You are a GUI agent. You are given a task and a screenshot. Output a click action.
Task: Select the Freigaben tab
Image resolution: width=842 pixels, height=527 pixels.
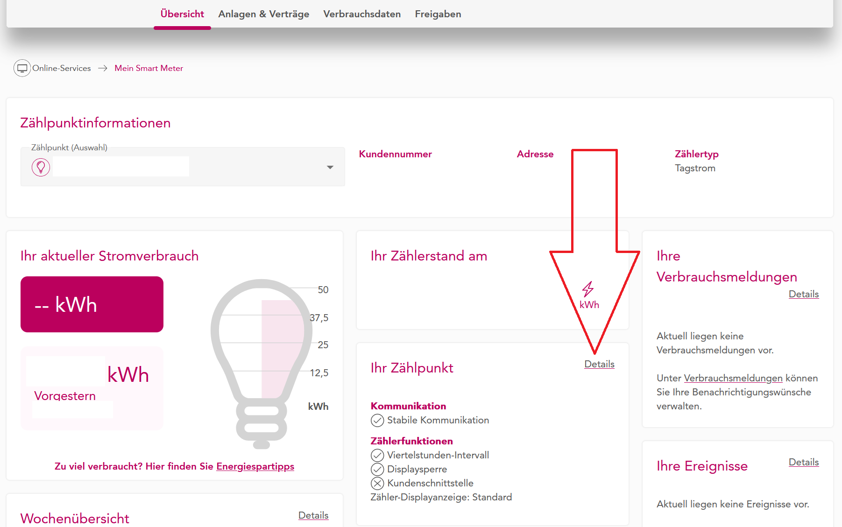438,14
